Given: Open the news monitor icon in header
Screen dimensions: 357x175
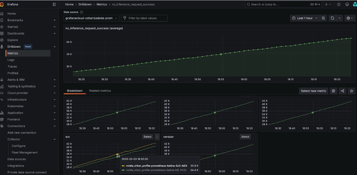Looking at the screenshot, I should pyautogui.click(x=347, y=4).
